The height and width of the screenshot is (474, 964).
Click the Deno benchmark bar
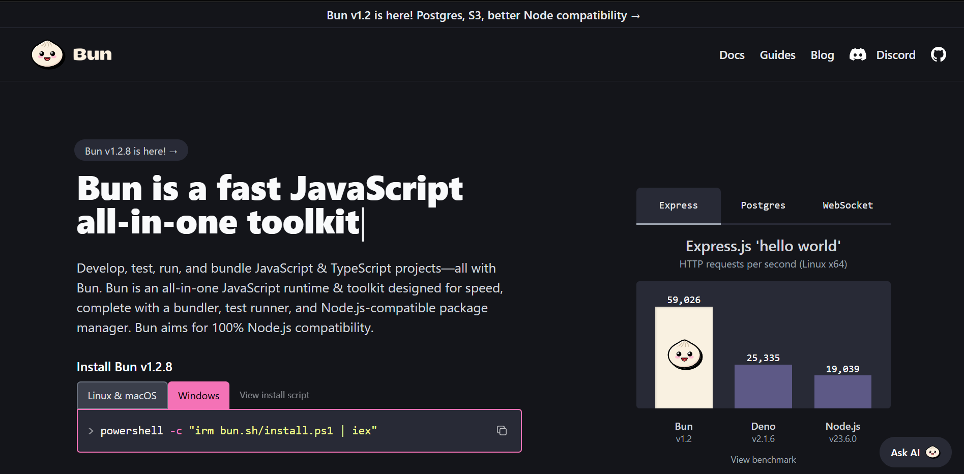[763, 387]
